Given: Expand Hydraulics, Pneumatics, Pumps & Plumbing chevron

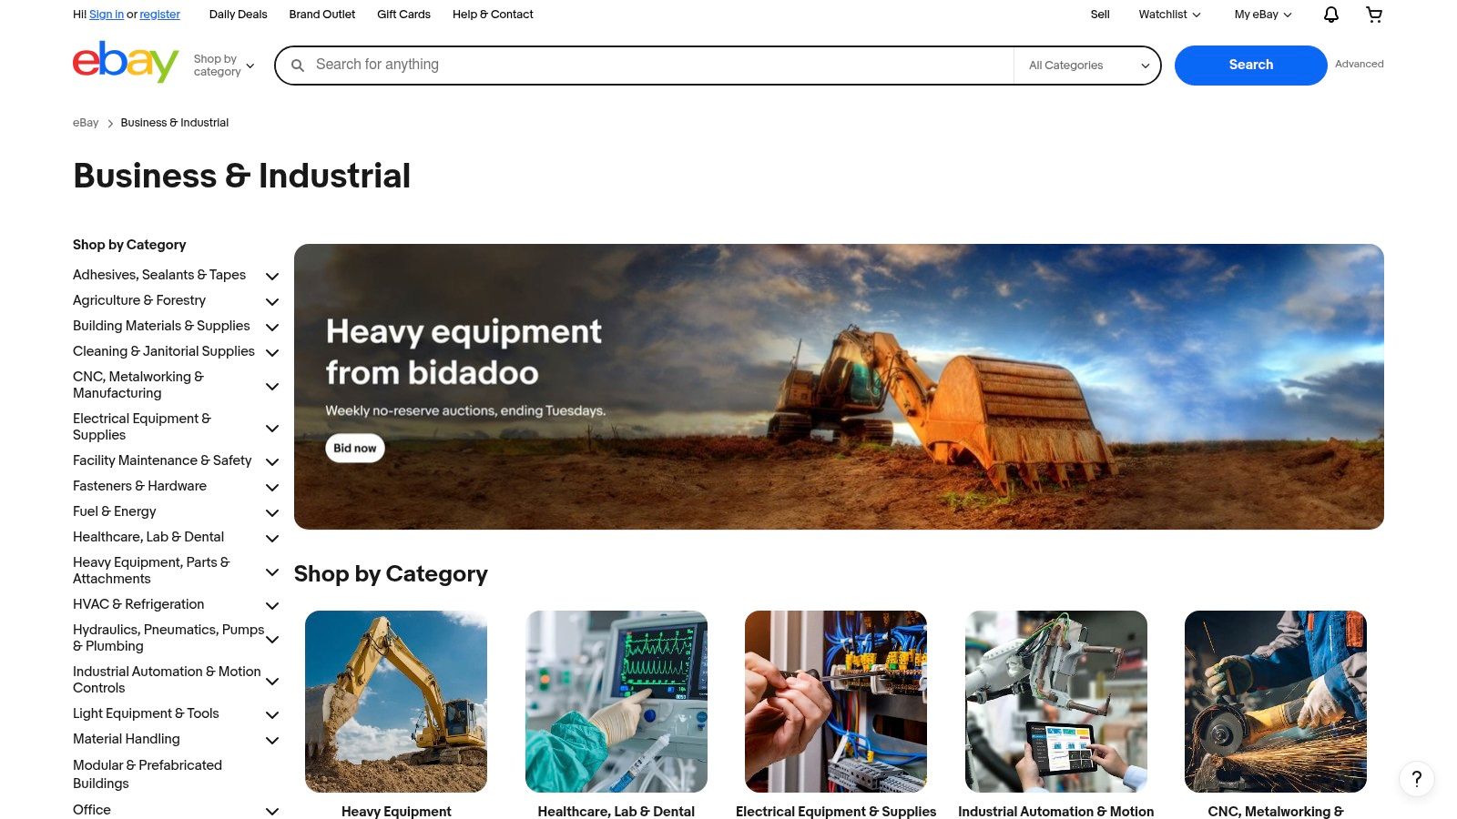Looking at the screenshot, I should 271,640.
